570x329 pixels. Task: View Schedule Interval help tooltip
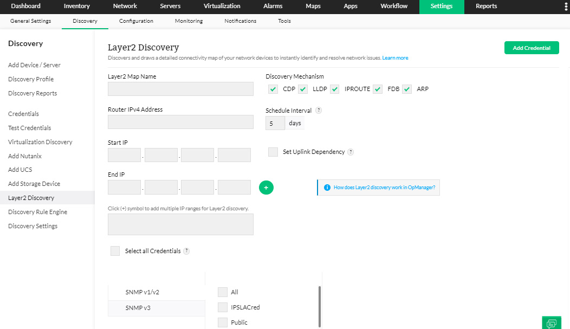[318, 110]
